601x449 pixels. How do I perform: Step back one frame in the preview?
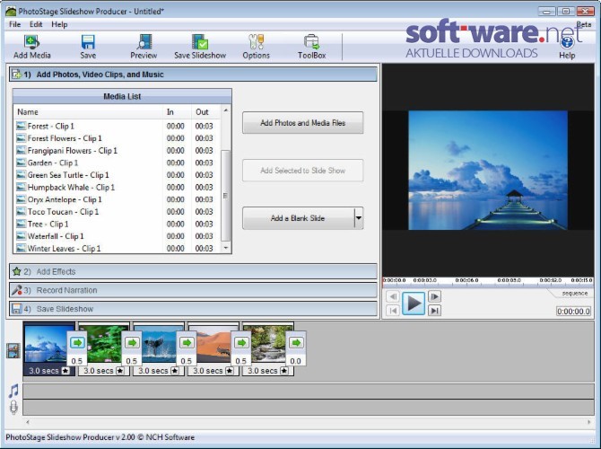[x=393, y=296]
